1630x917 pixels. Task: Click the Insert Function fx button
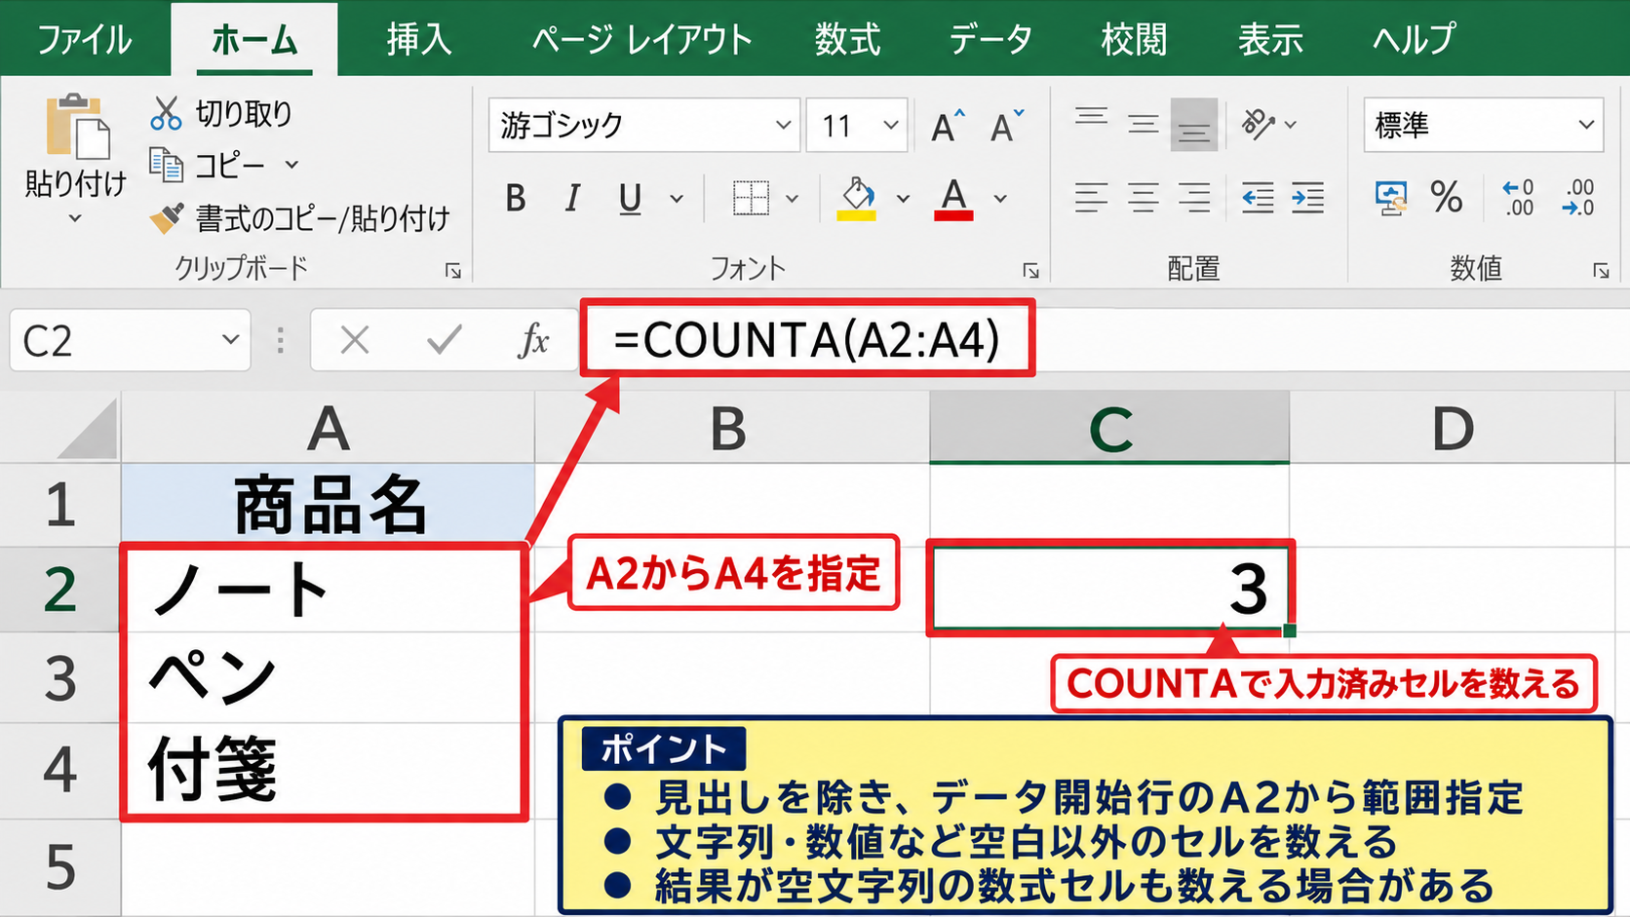click(x=533, y=340)
